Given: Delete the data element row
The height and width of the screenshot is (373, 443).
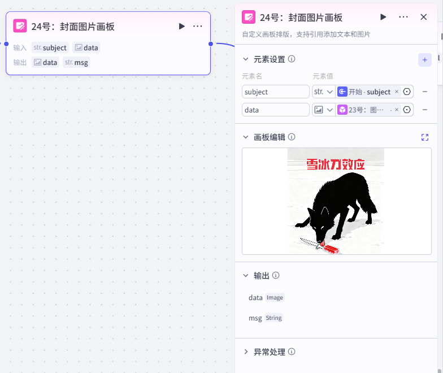Looking at the screenshot, I should [x=425, y=110].
